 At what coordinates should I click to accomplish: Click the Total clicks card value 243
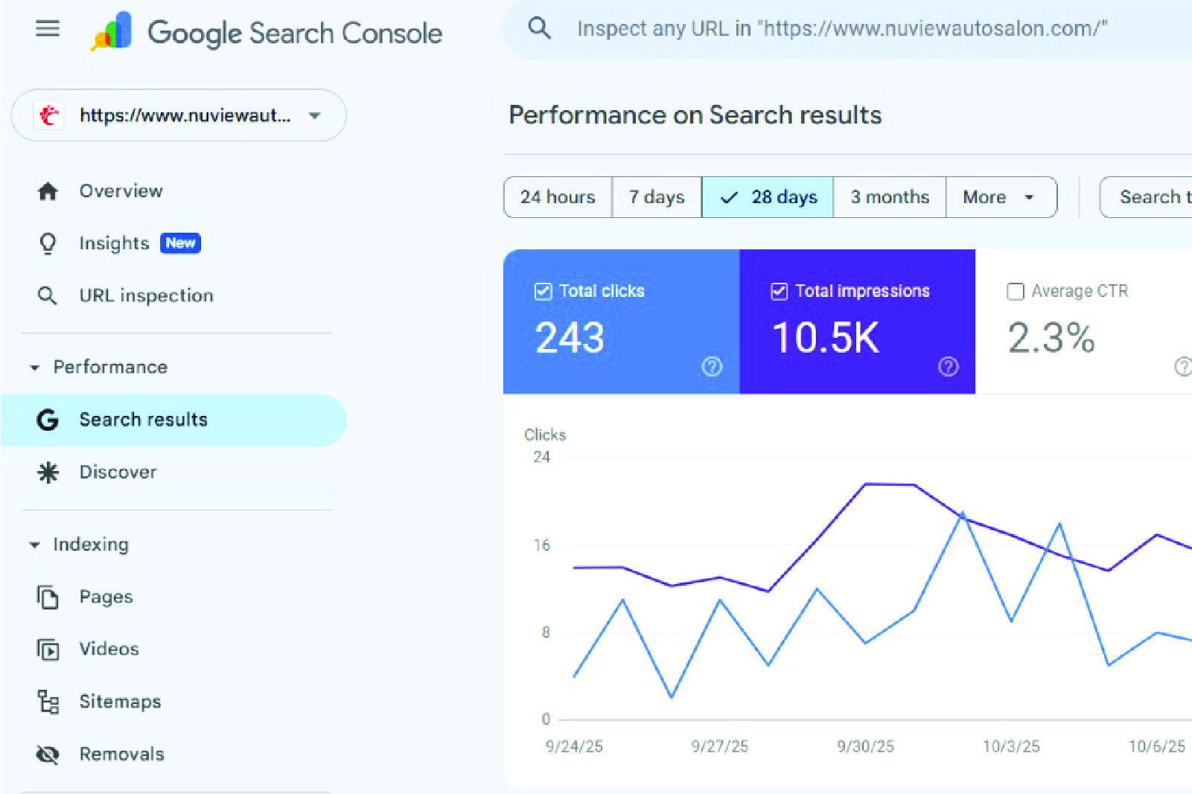pyautogui.click(x=570, y=338)
